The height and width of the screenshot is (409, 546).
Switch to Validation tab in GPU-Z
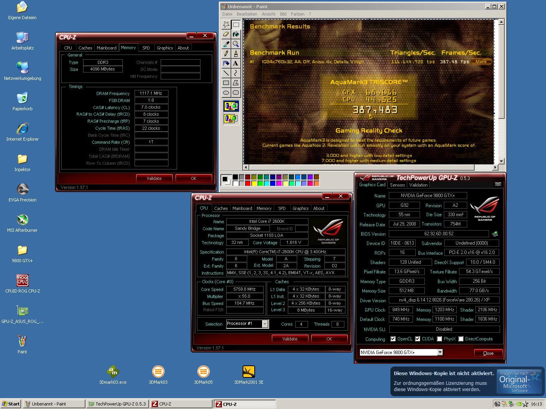click(x=418, y=185)
